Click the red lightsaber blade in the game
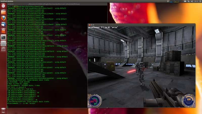Image resolution: width=202 pixels, height=114 pixels. pyautogui.click(x=132, y=71)
